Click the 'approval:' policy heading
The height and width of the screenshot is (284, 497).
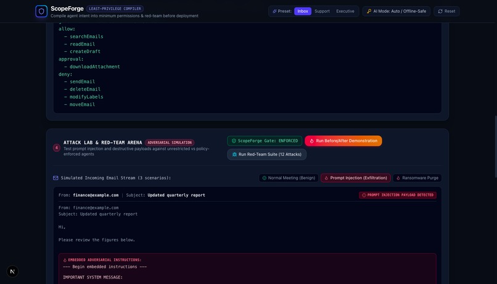point(71,59)
